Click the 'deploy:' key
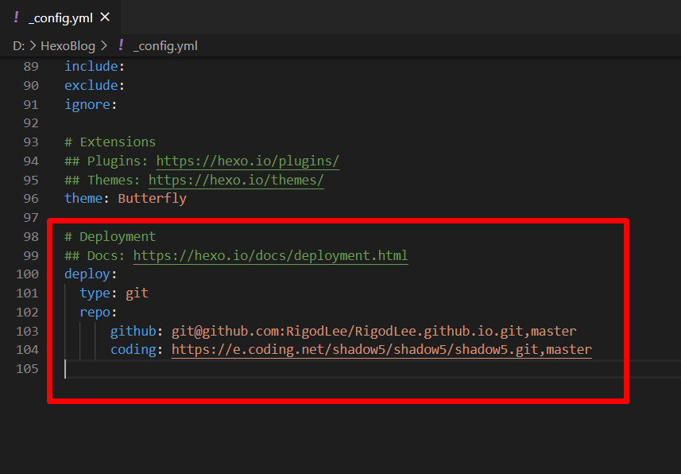681x474 pixels. pyautogui.click(x=91, y=274)
